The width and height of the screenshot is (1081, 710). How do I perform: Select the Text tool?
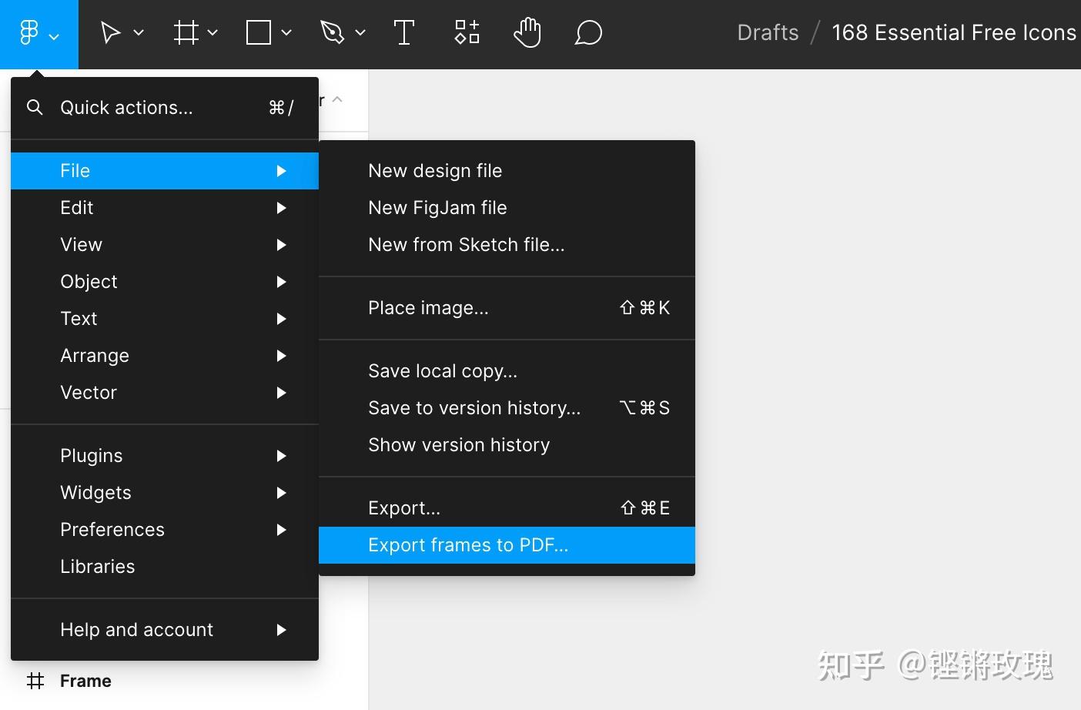(x=404, y=32)
